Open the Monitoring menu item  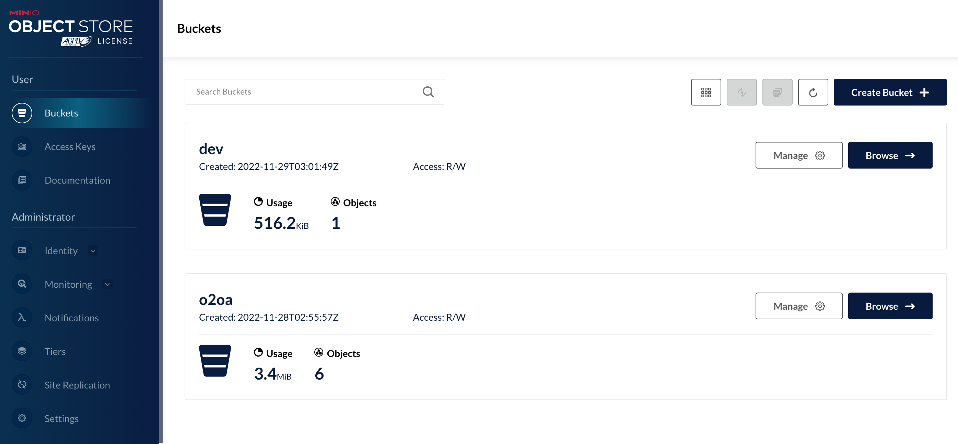click(x=68, y=284)
